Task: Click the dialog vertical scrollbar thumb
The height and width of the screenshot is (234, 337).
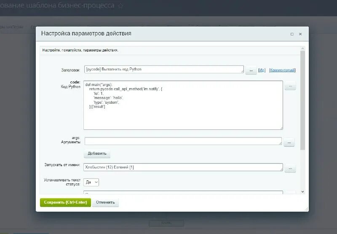Action: pyautogui.click(x=302, y=100)
